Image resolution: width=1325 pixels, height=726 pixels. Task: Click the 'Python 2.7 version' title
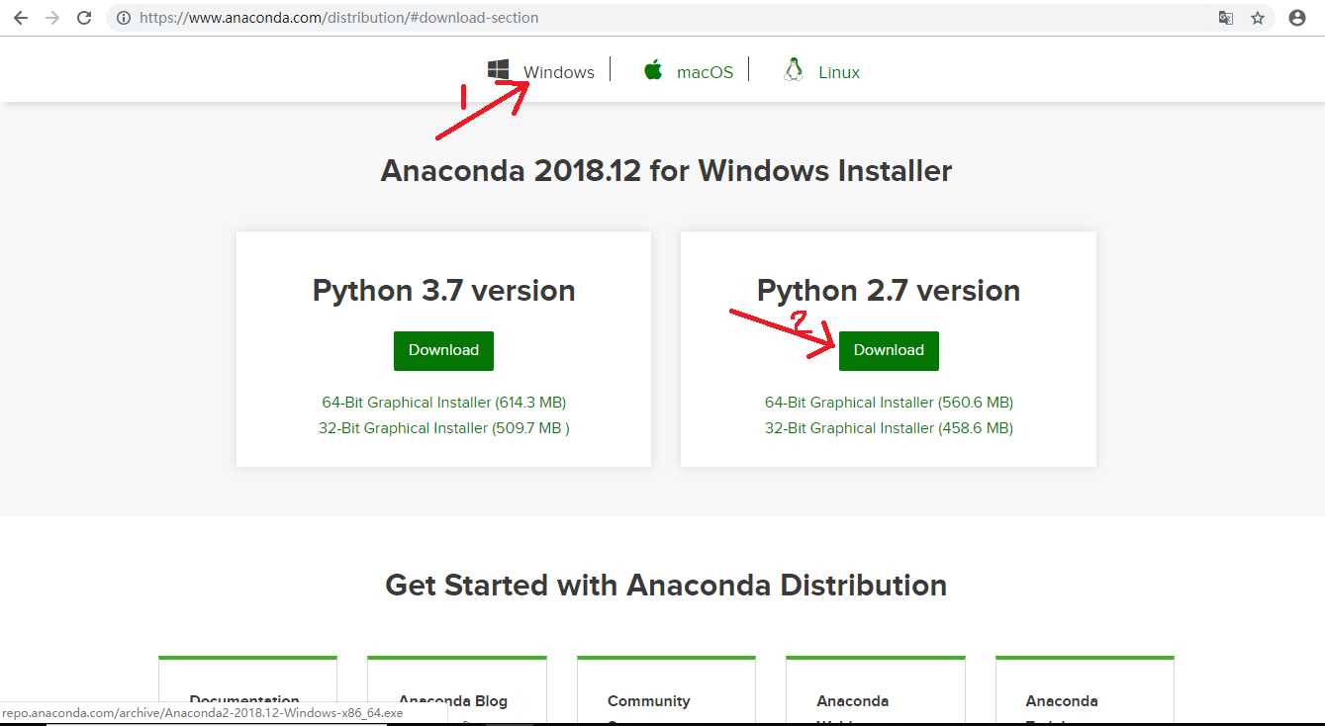click(x=889, y=290)
